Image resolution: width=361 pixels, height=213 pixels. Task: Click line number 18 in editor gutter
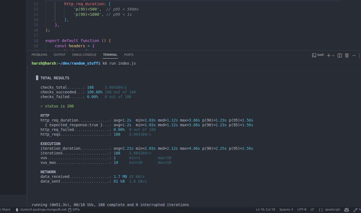tap(36, 40)
